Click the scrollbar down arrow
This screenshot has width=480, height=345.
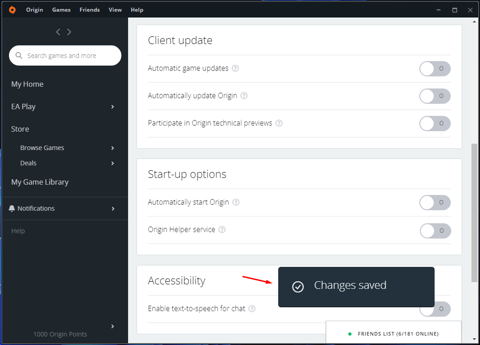(x=474, y=339)
